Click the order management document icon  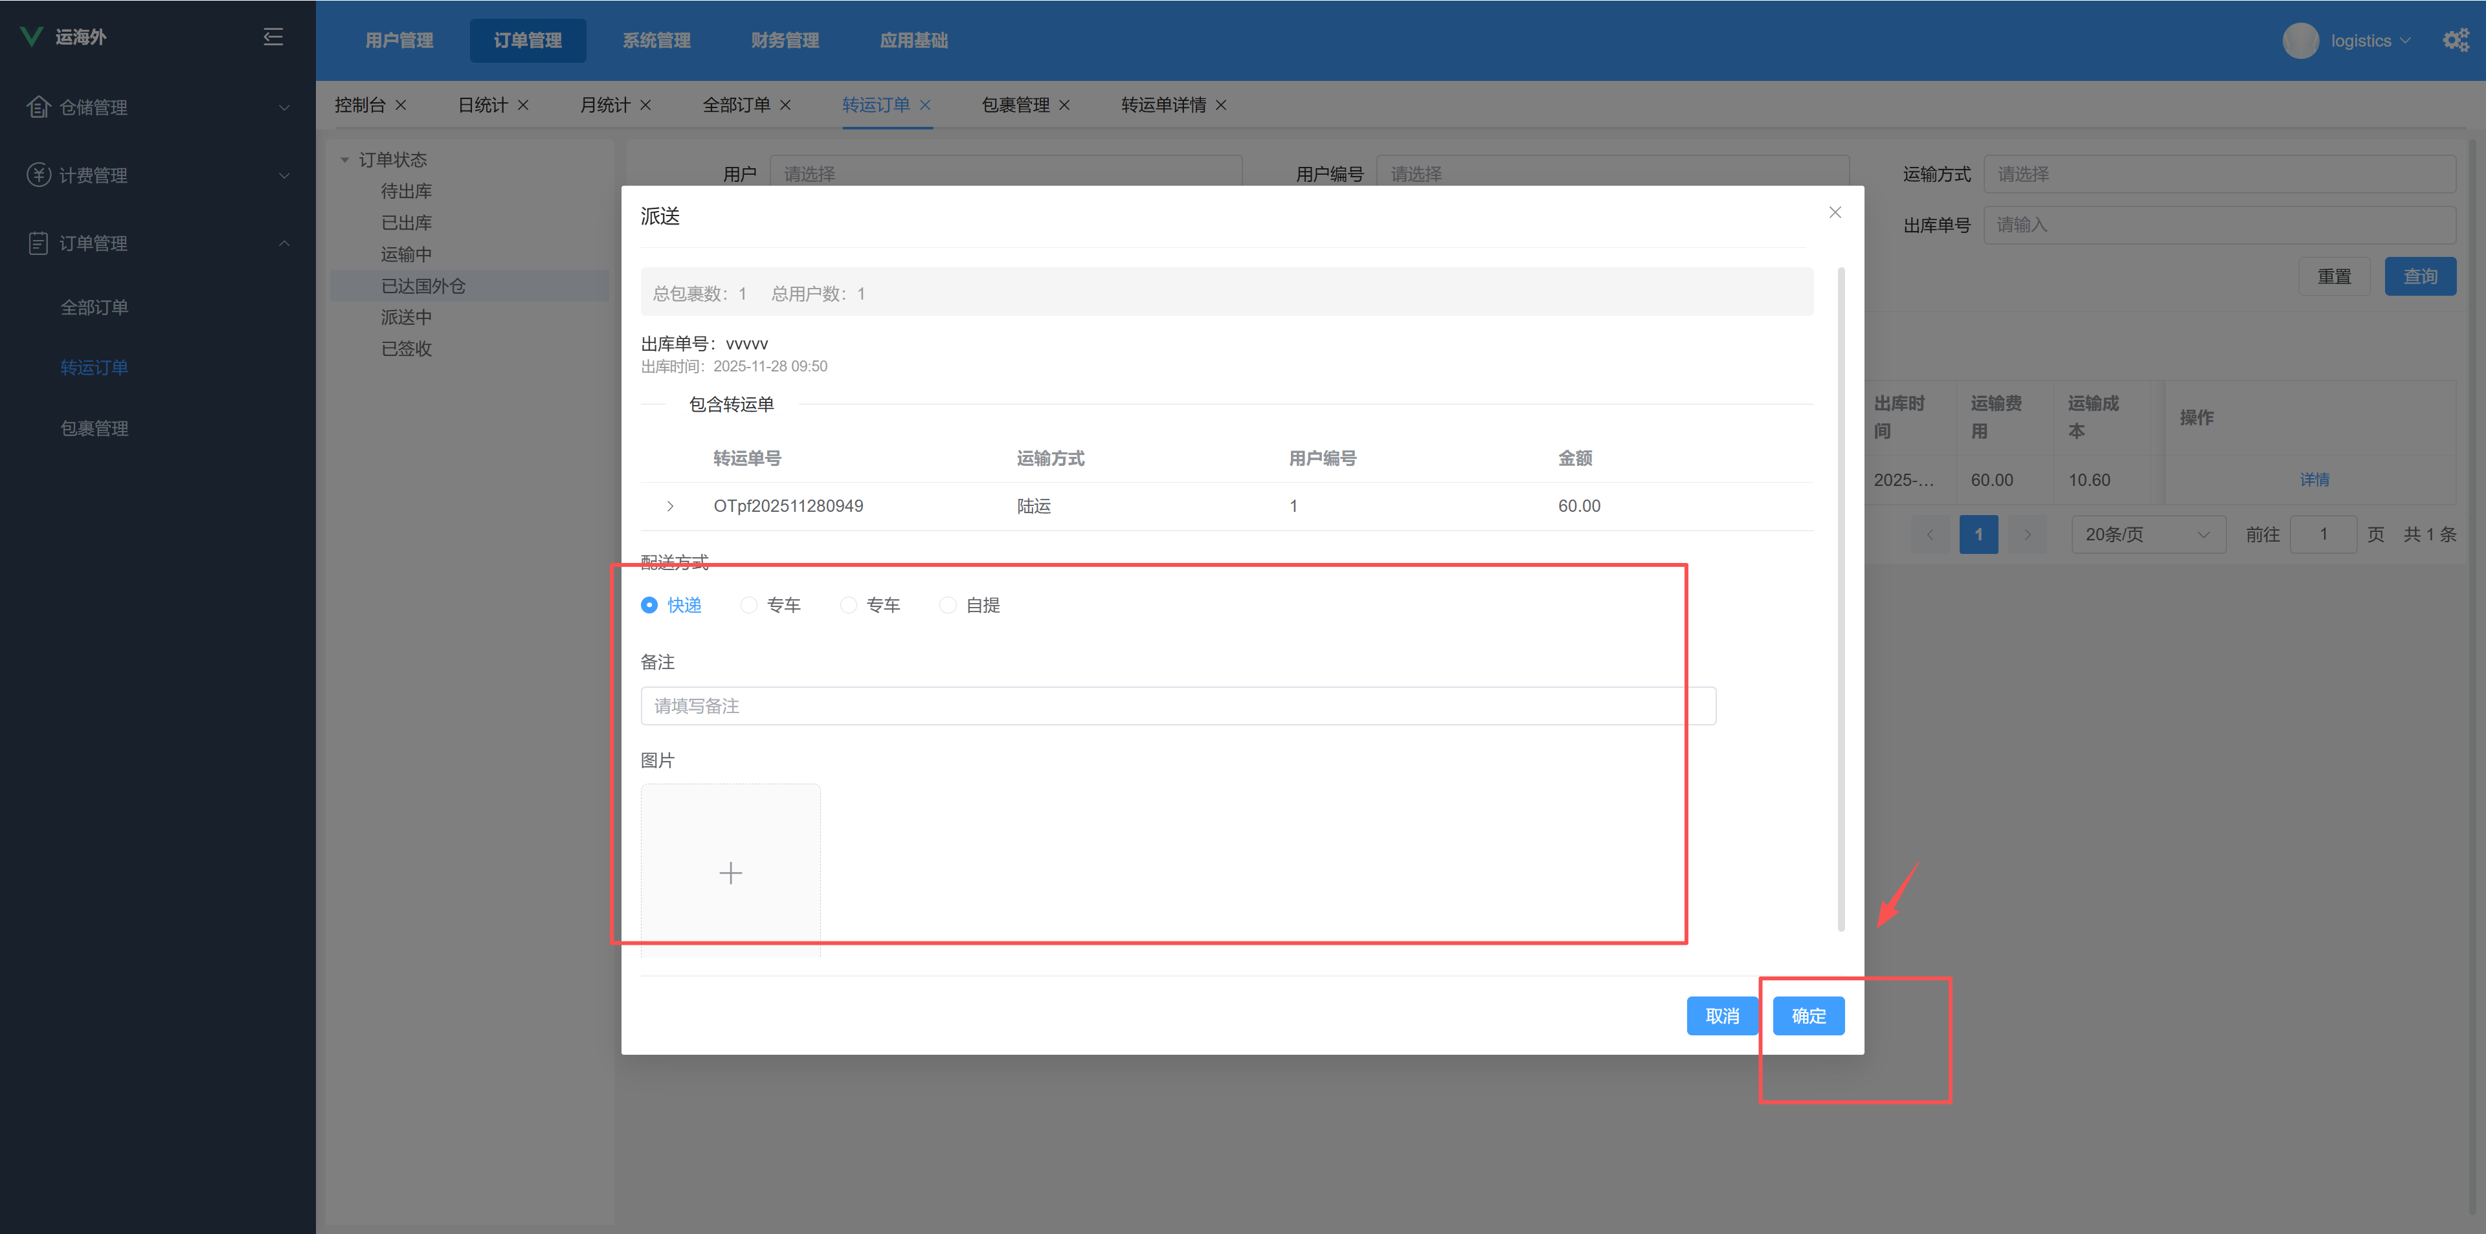tap(38, 243)
